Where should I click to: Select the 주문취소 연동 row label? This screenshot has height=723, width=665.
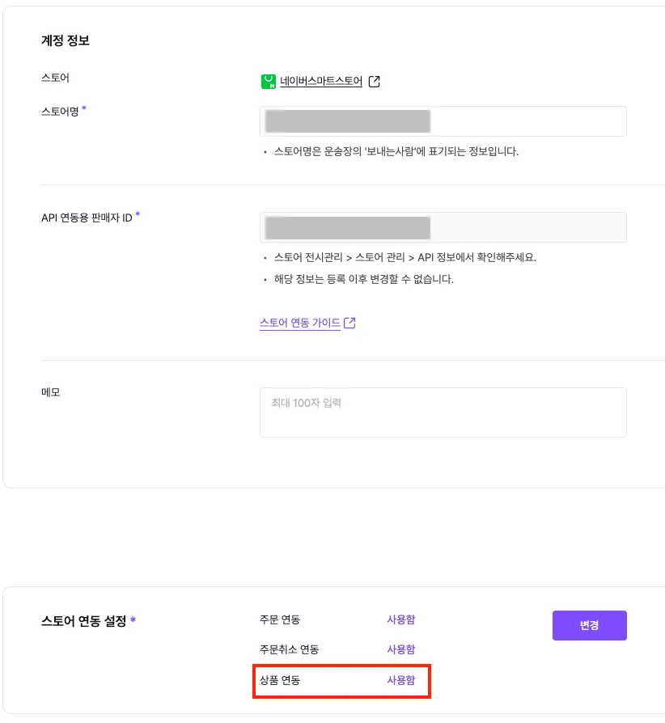(x=289, y=649)
